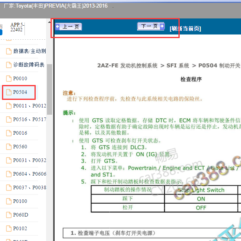Click the 踩下 table cell
This screenshot has height=241, width=241.
[128, 198]
